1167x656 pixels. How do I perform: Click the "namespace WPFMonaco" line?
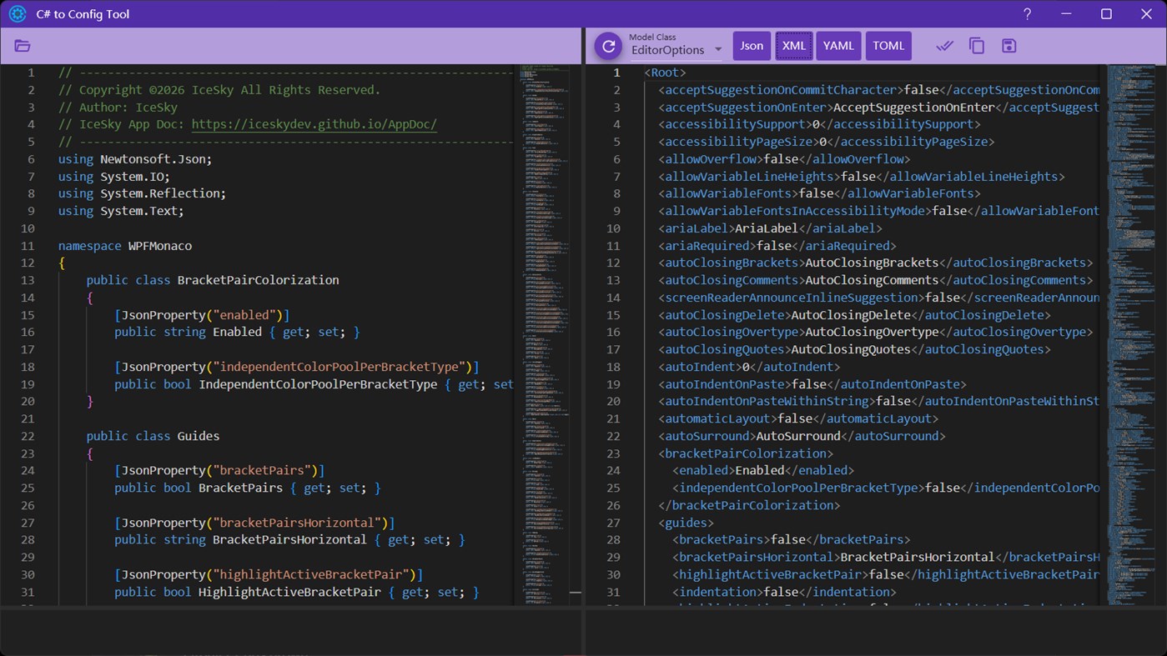[124, 246]
